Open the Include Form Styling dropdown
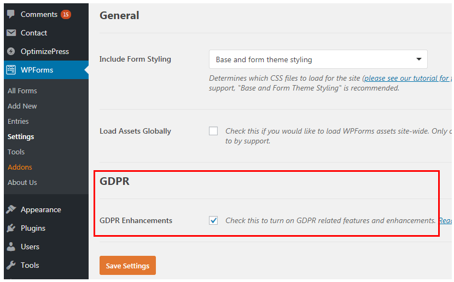454x282 pixels. click(318, 59)
